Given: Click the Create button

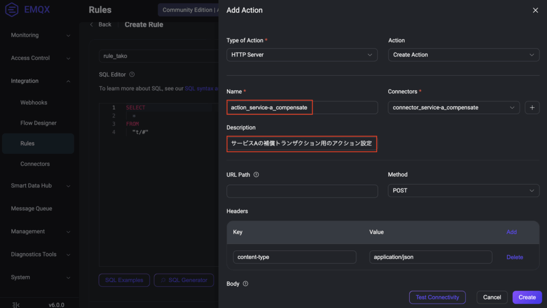Looking at the screenshot, I should pyautogui.click(x=527, y=297).
